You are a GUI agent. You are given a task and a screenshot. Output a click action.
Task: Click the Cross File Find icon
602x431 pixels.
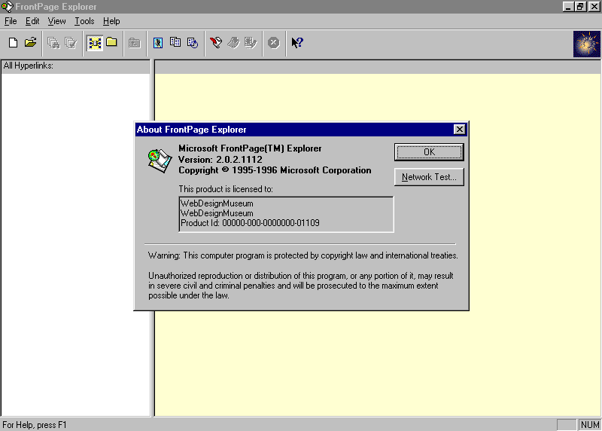tap(53, 43)
